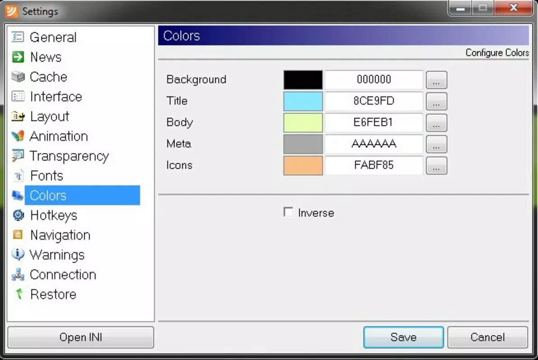Image resolution: width=538 pixels, height=360 pixels.
Task: Open color picker for Body
Action: pos(436,123)
